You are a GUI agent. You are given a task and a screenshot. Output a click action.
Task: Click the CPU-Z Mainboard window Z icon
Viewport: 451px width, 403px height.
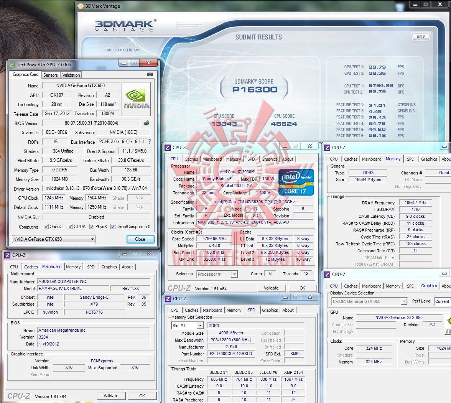pos(7,255)
